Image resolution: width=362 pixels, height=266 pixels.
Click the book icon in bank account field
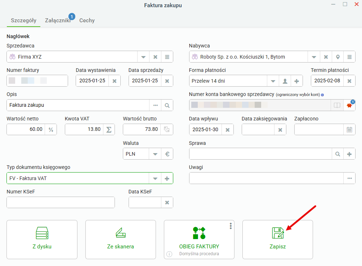(x=337, y=105)
